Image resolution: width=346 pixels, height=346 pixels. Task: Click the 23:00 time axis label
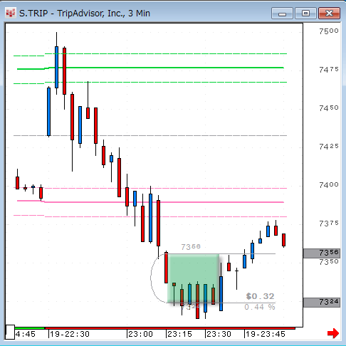pyautogui.click(x=140, y=334)
